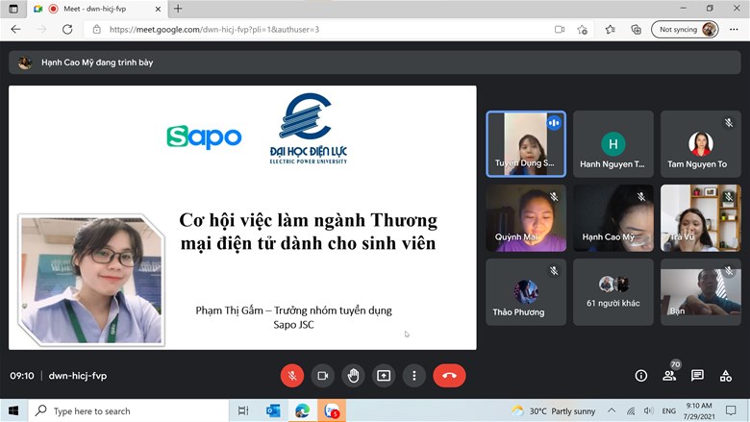The width and height of the screenshot is (750, 422).
Task: Open Outlook from the Windows taskbar
Action: pyautogui.click(x=273, y=410)
